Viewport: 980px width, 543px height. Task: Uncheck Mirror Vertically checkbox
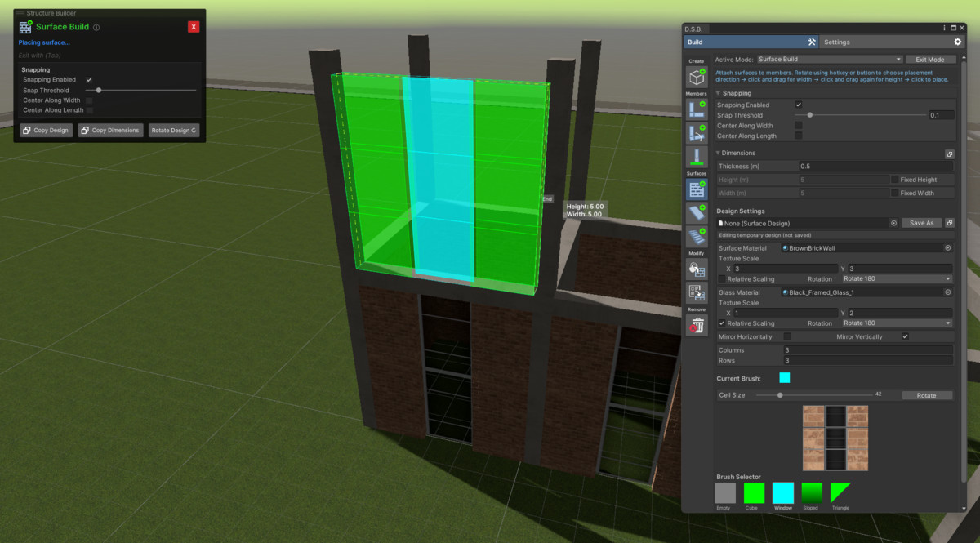(905, 336)
